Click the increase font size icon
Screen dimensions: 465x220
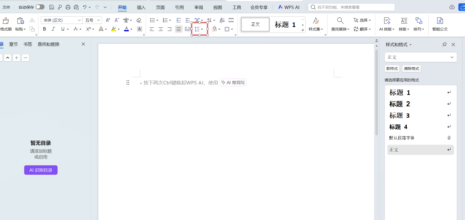(108, 20)
